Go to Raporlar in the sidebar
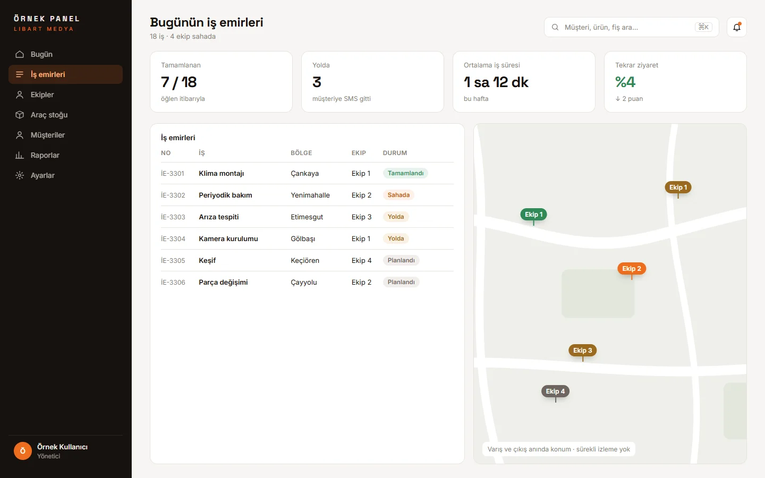Image resolution: width=765 pixels, height=478 pixels. [65, 155]
